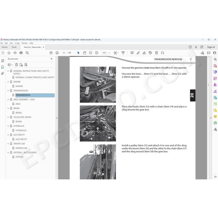Open notifications bell icon
Screen dimensions: 218x218
point(196,47)
